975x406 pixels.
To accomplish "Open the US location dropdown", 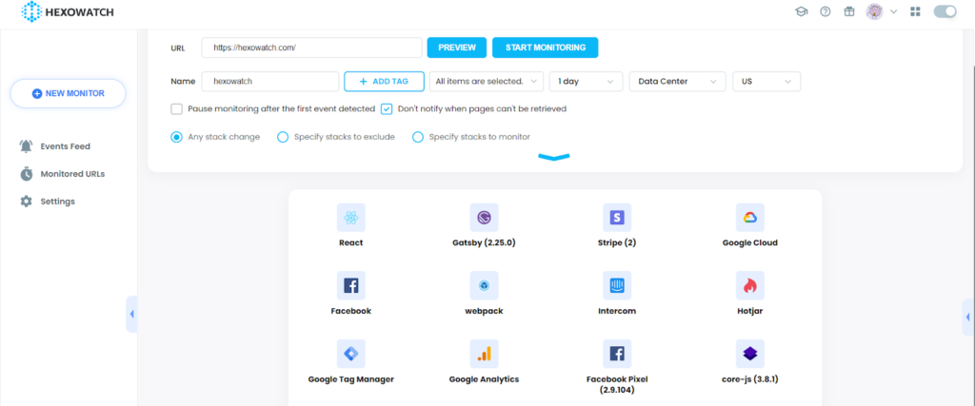I will [x=766, y=82].
